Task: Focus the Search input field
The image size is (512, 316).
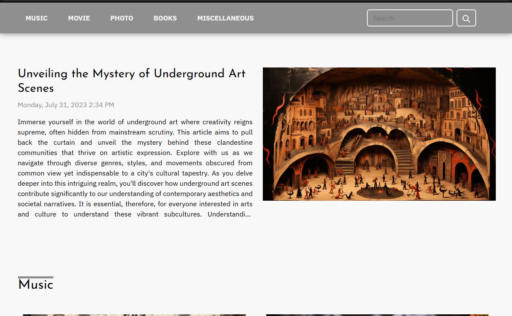Action: 410,18
